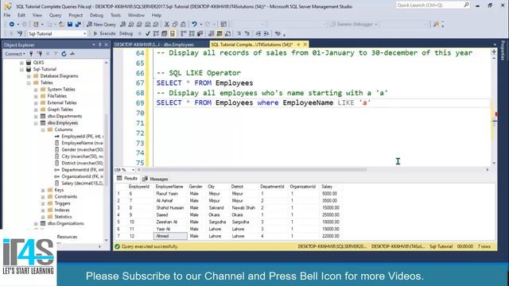The image size is (509, 286).
Task: Click the Quick Launch search magnifier icon
Action: [x=466, y=5]
